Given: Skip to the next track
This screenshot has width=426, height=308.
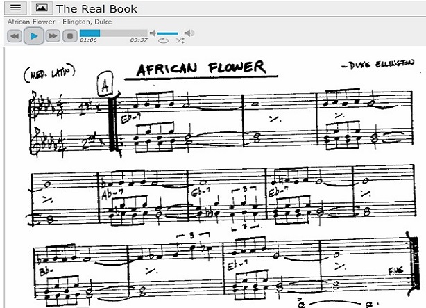Looking at the screenshot, I should coord(53,35).
